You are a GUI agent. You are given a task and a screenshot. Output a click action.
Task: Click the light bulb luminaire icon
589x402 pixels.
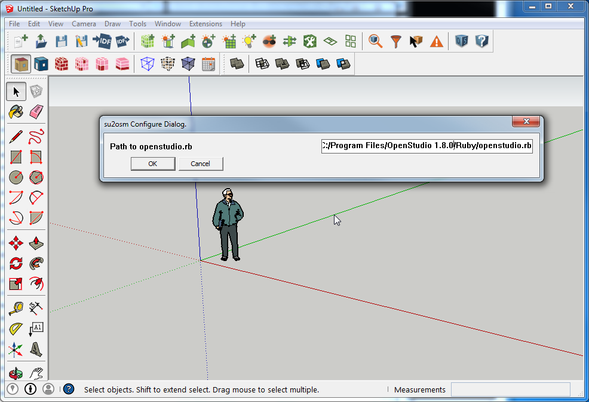249,41
